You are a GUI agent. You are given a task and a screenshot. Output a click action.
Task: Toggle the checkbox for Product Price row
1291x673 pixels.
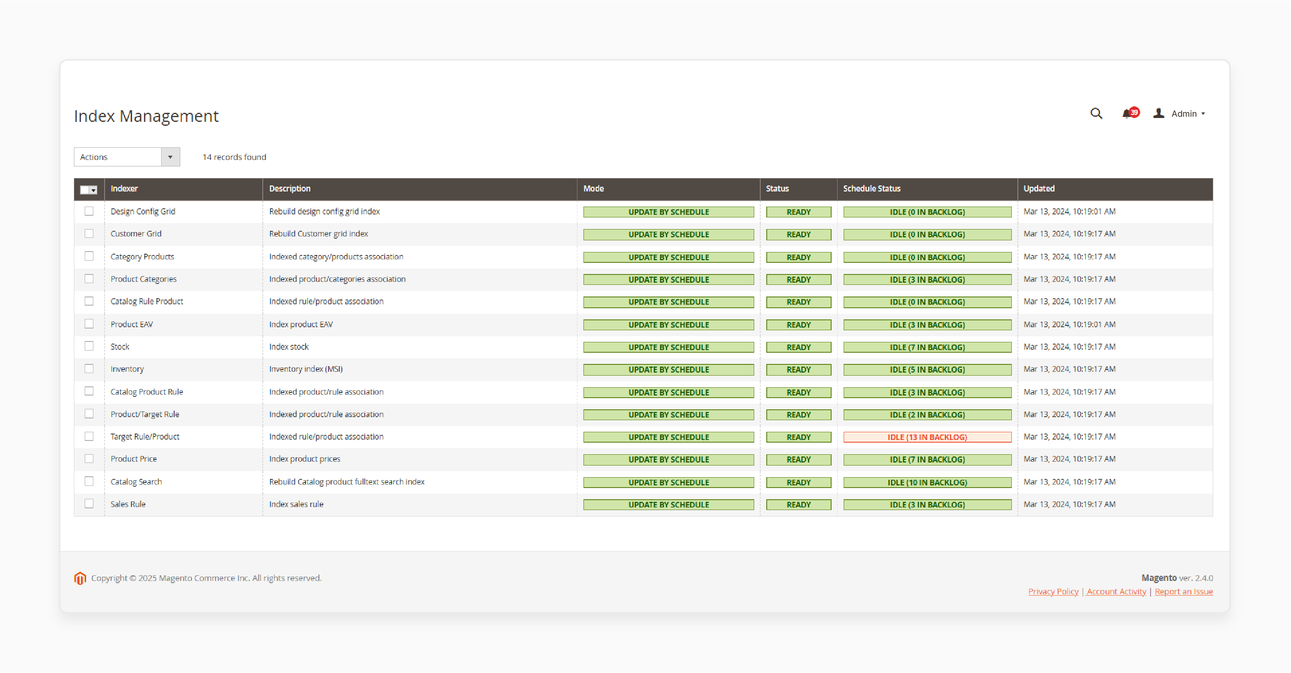coord(89,459)
